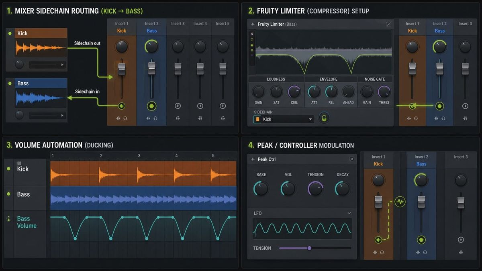
Task: Collapse the LFO section chevron in Peak Ctrl
Action: pyautogui.click(x=349, y=213)
